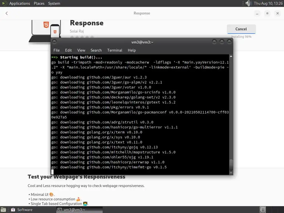Switch to vm3@vm3:~ terminal in taskbar
284x213 pixels.
(x=79, y=210)
